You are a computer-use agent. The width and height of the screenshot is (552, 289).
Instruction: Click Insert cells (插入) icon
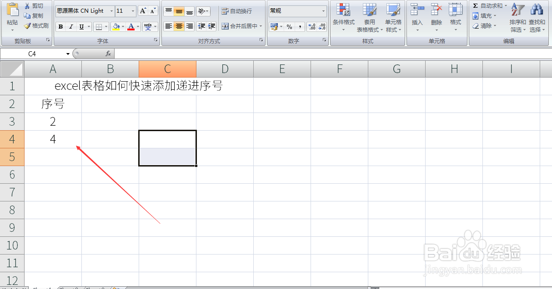click(x=417, y=10)
